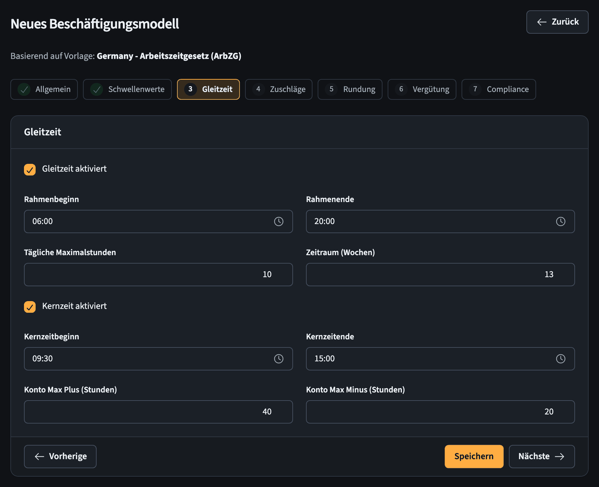
Task: Open the Rundung step tab
Action: pos(350,89)
